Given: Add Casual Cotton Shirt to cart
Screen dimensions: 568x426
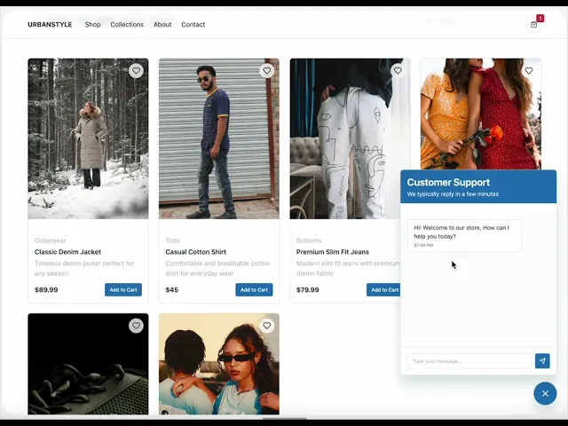Looking at the screenshot, I should pos(254,290).
